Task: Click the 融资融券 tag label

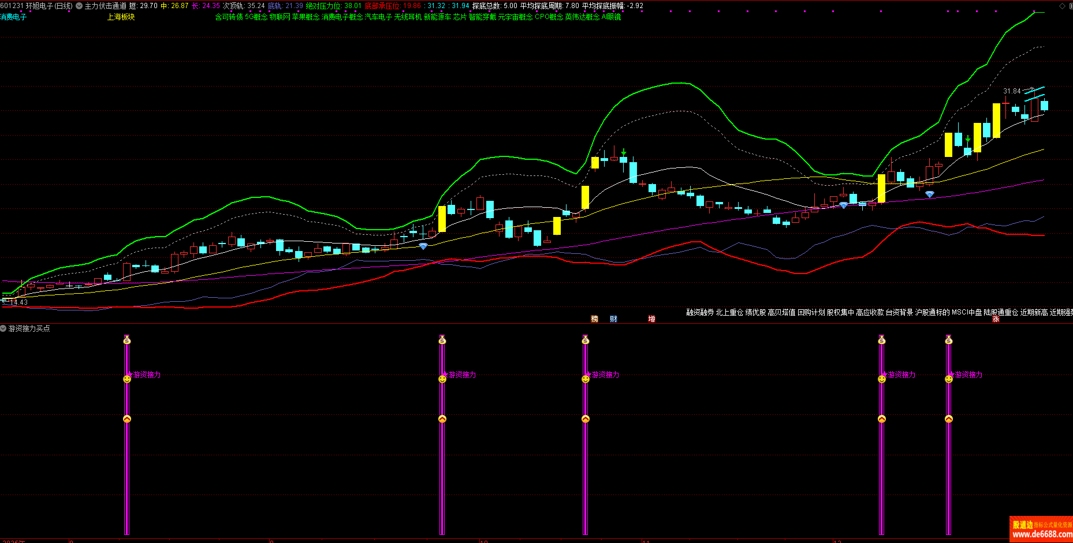Action: click(700, 312)
